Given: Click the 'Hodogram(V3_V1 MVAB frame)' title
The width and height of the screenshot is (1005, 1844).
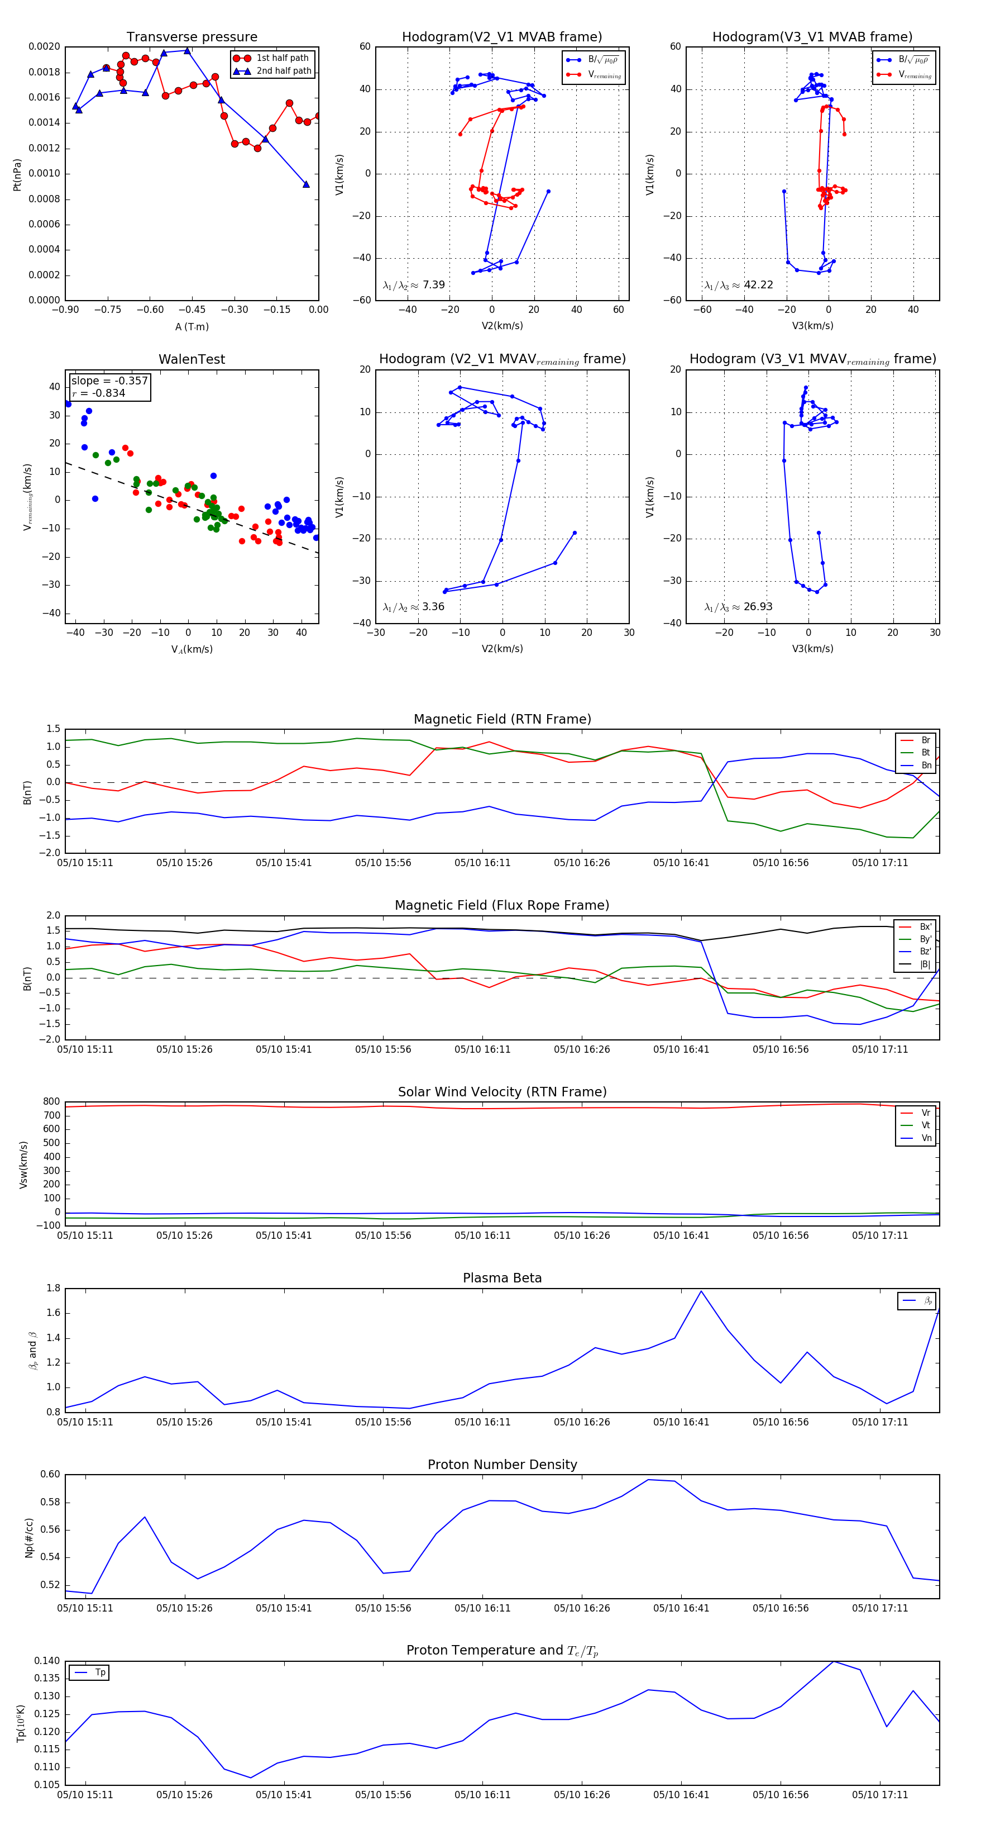Looking at the screenshot, I should 812,36.
